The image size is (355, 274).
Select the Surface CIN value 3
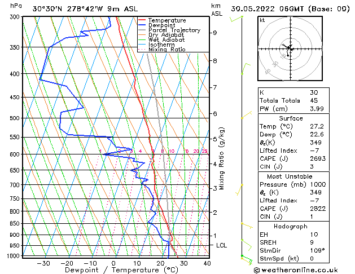[312, 167]
